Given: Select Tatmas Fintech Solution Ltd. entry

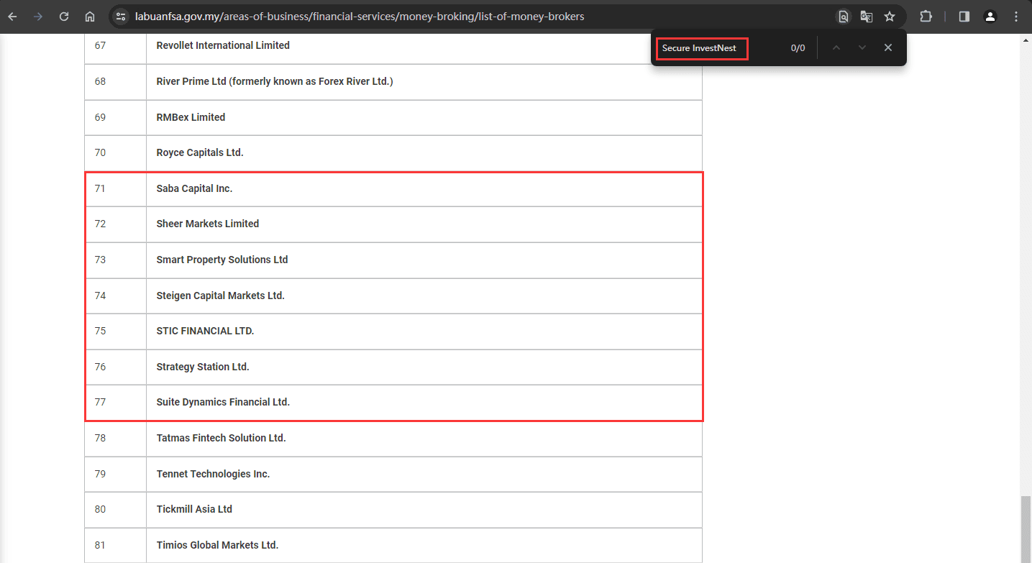Looking at the screenshot, I should (x=221, y=438).
